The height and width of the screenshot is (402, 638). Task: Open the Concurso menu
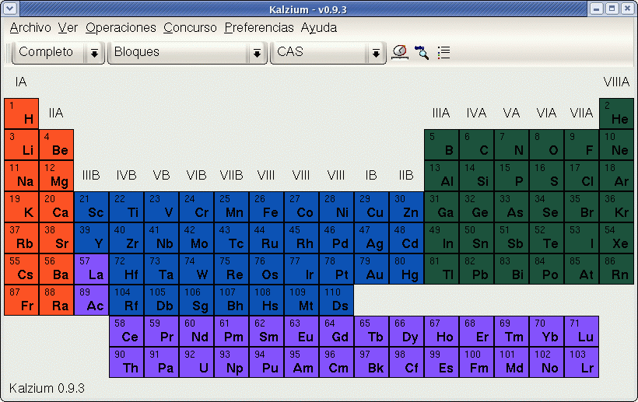(x=190, y=28)
